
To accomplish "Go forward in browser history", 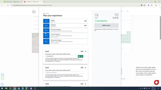I will (x=5, y=5).
